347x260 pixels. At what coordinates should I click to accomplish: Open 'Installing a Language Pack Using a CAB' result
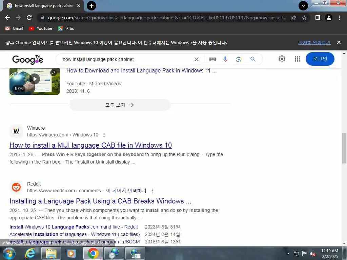pyautogui.click(x=100, y=201)
